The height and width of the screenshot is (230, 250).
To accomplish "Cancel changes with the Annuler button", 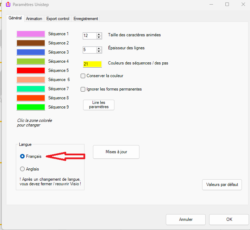I will [x=186, y=219].
